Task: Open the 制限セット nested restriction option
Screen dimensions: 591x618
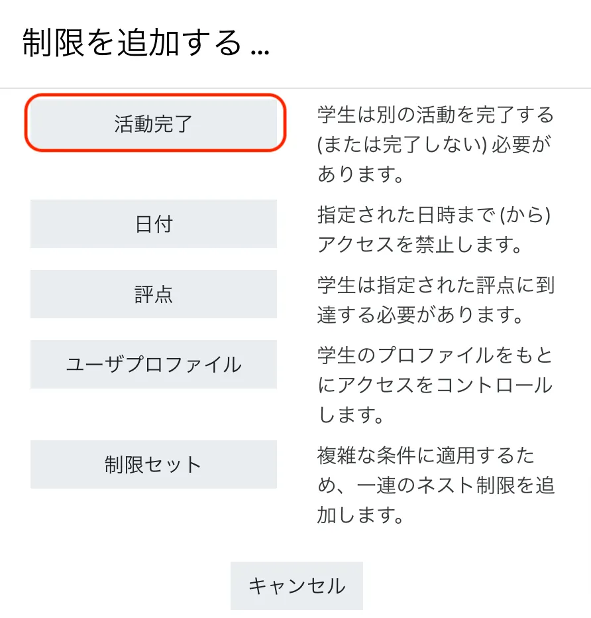Action: click(154, 465)
